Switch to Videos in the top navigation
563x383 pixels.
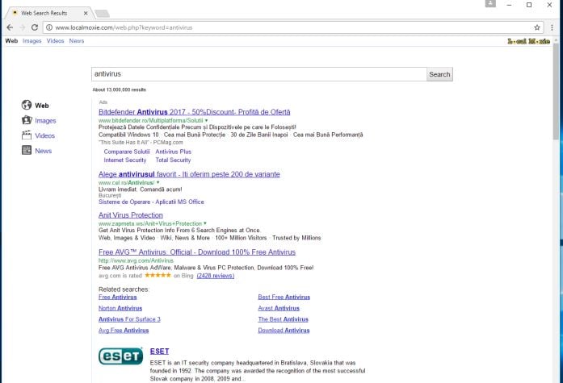[55, 41]
